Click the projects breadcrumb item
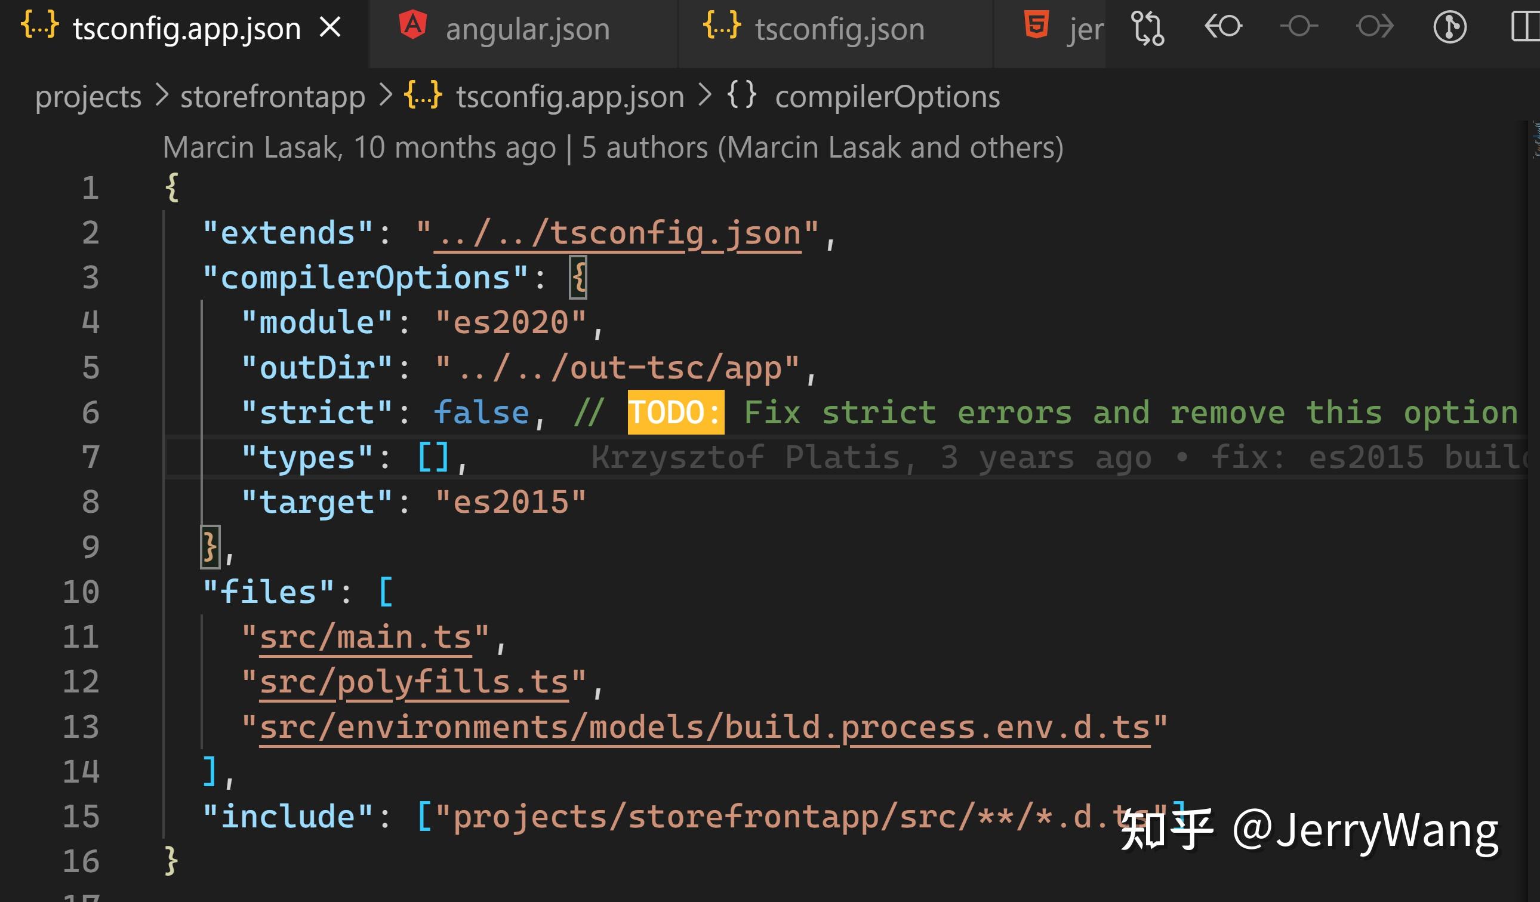Image resolution: width=1540 pixels, height=902 pixels. coord(87,96)
